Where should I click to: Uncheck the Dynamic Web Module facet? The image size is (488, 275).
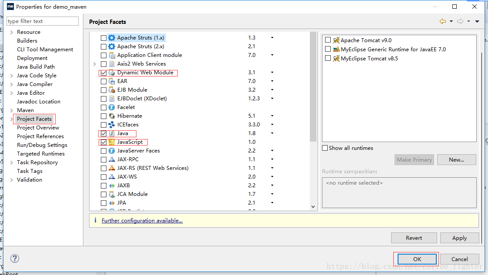[x=103, y=73]
